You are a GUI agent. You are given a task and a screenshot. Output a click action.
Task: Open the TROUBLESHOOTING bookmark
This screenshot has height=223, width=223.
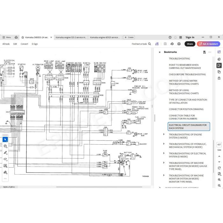(x=179, y=59)
